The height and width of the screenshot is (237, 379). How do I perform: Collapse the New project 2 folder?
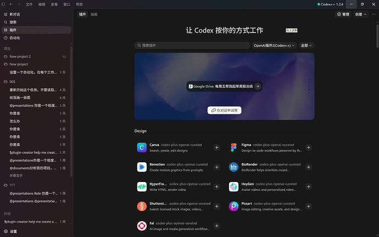[x=5, y=57]
